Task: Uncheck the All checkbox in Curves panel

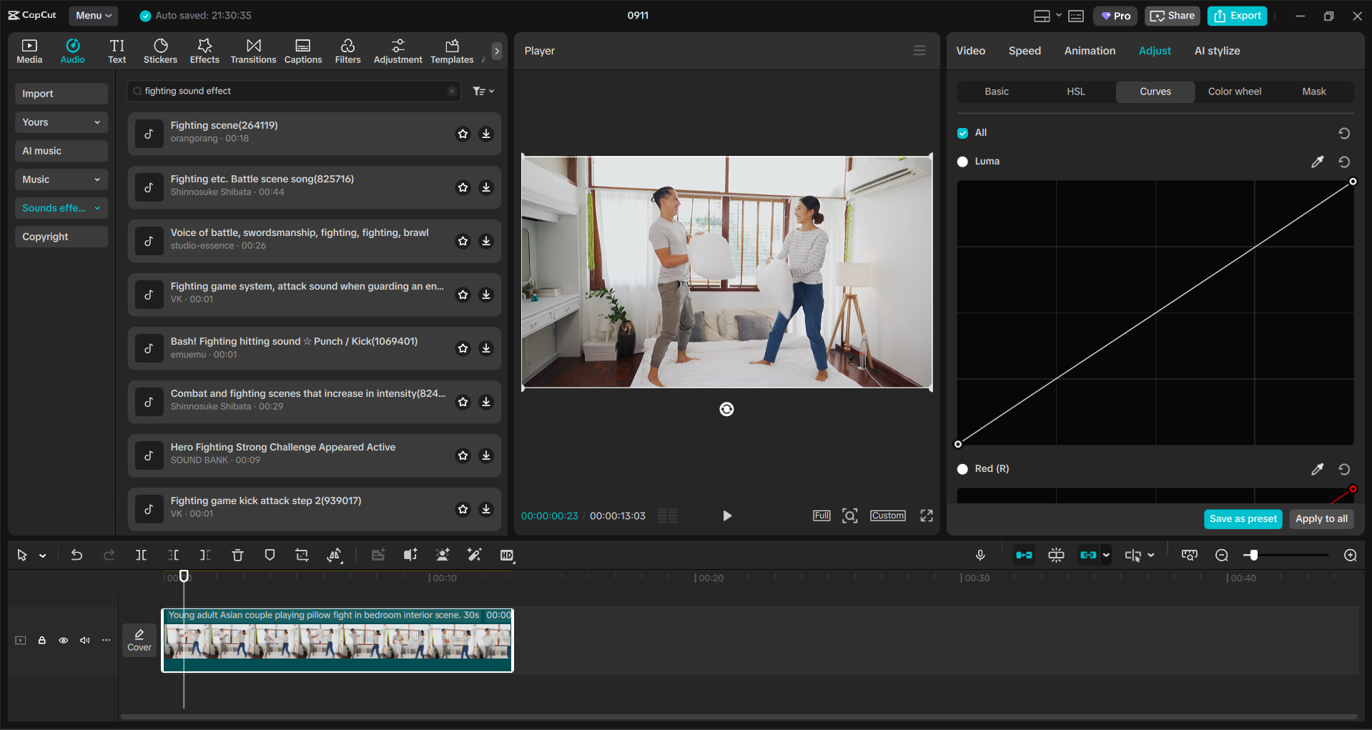Action: tap(963, 132)
